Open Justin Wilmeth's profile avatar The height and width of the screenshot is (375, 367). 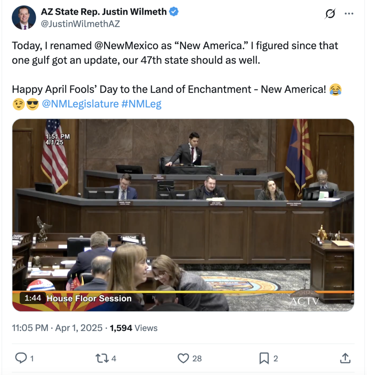(x=24, y=18)
